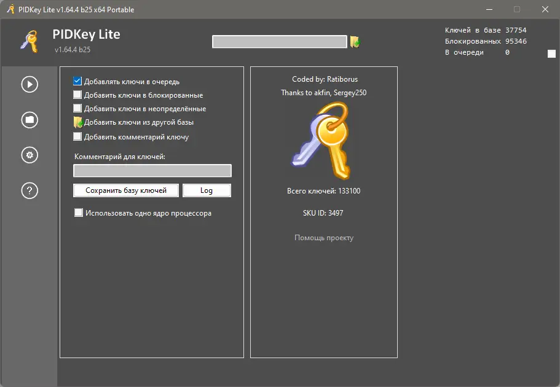Focus the key entry field at the top

[x=280, y=42]
